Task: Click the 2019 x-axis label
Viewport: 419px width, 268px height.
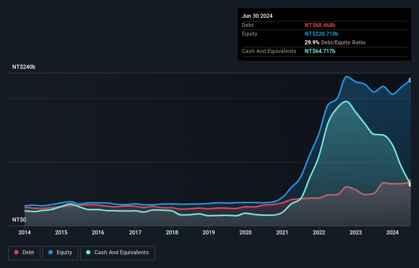Action: point(209,232)
